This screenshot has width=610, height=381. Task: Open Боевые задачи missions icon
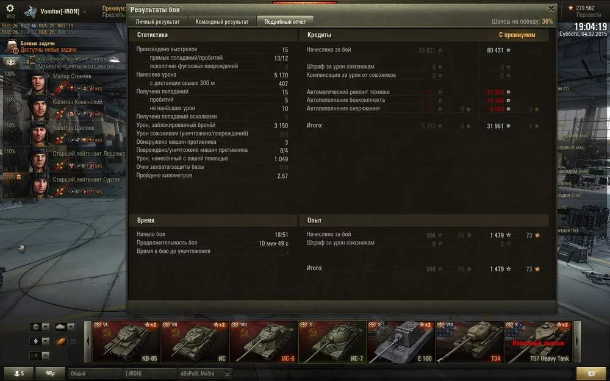(12, 46)
